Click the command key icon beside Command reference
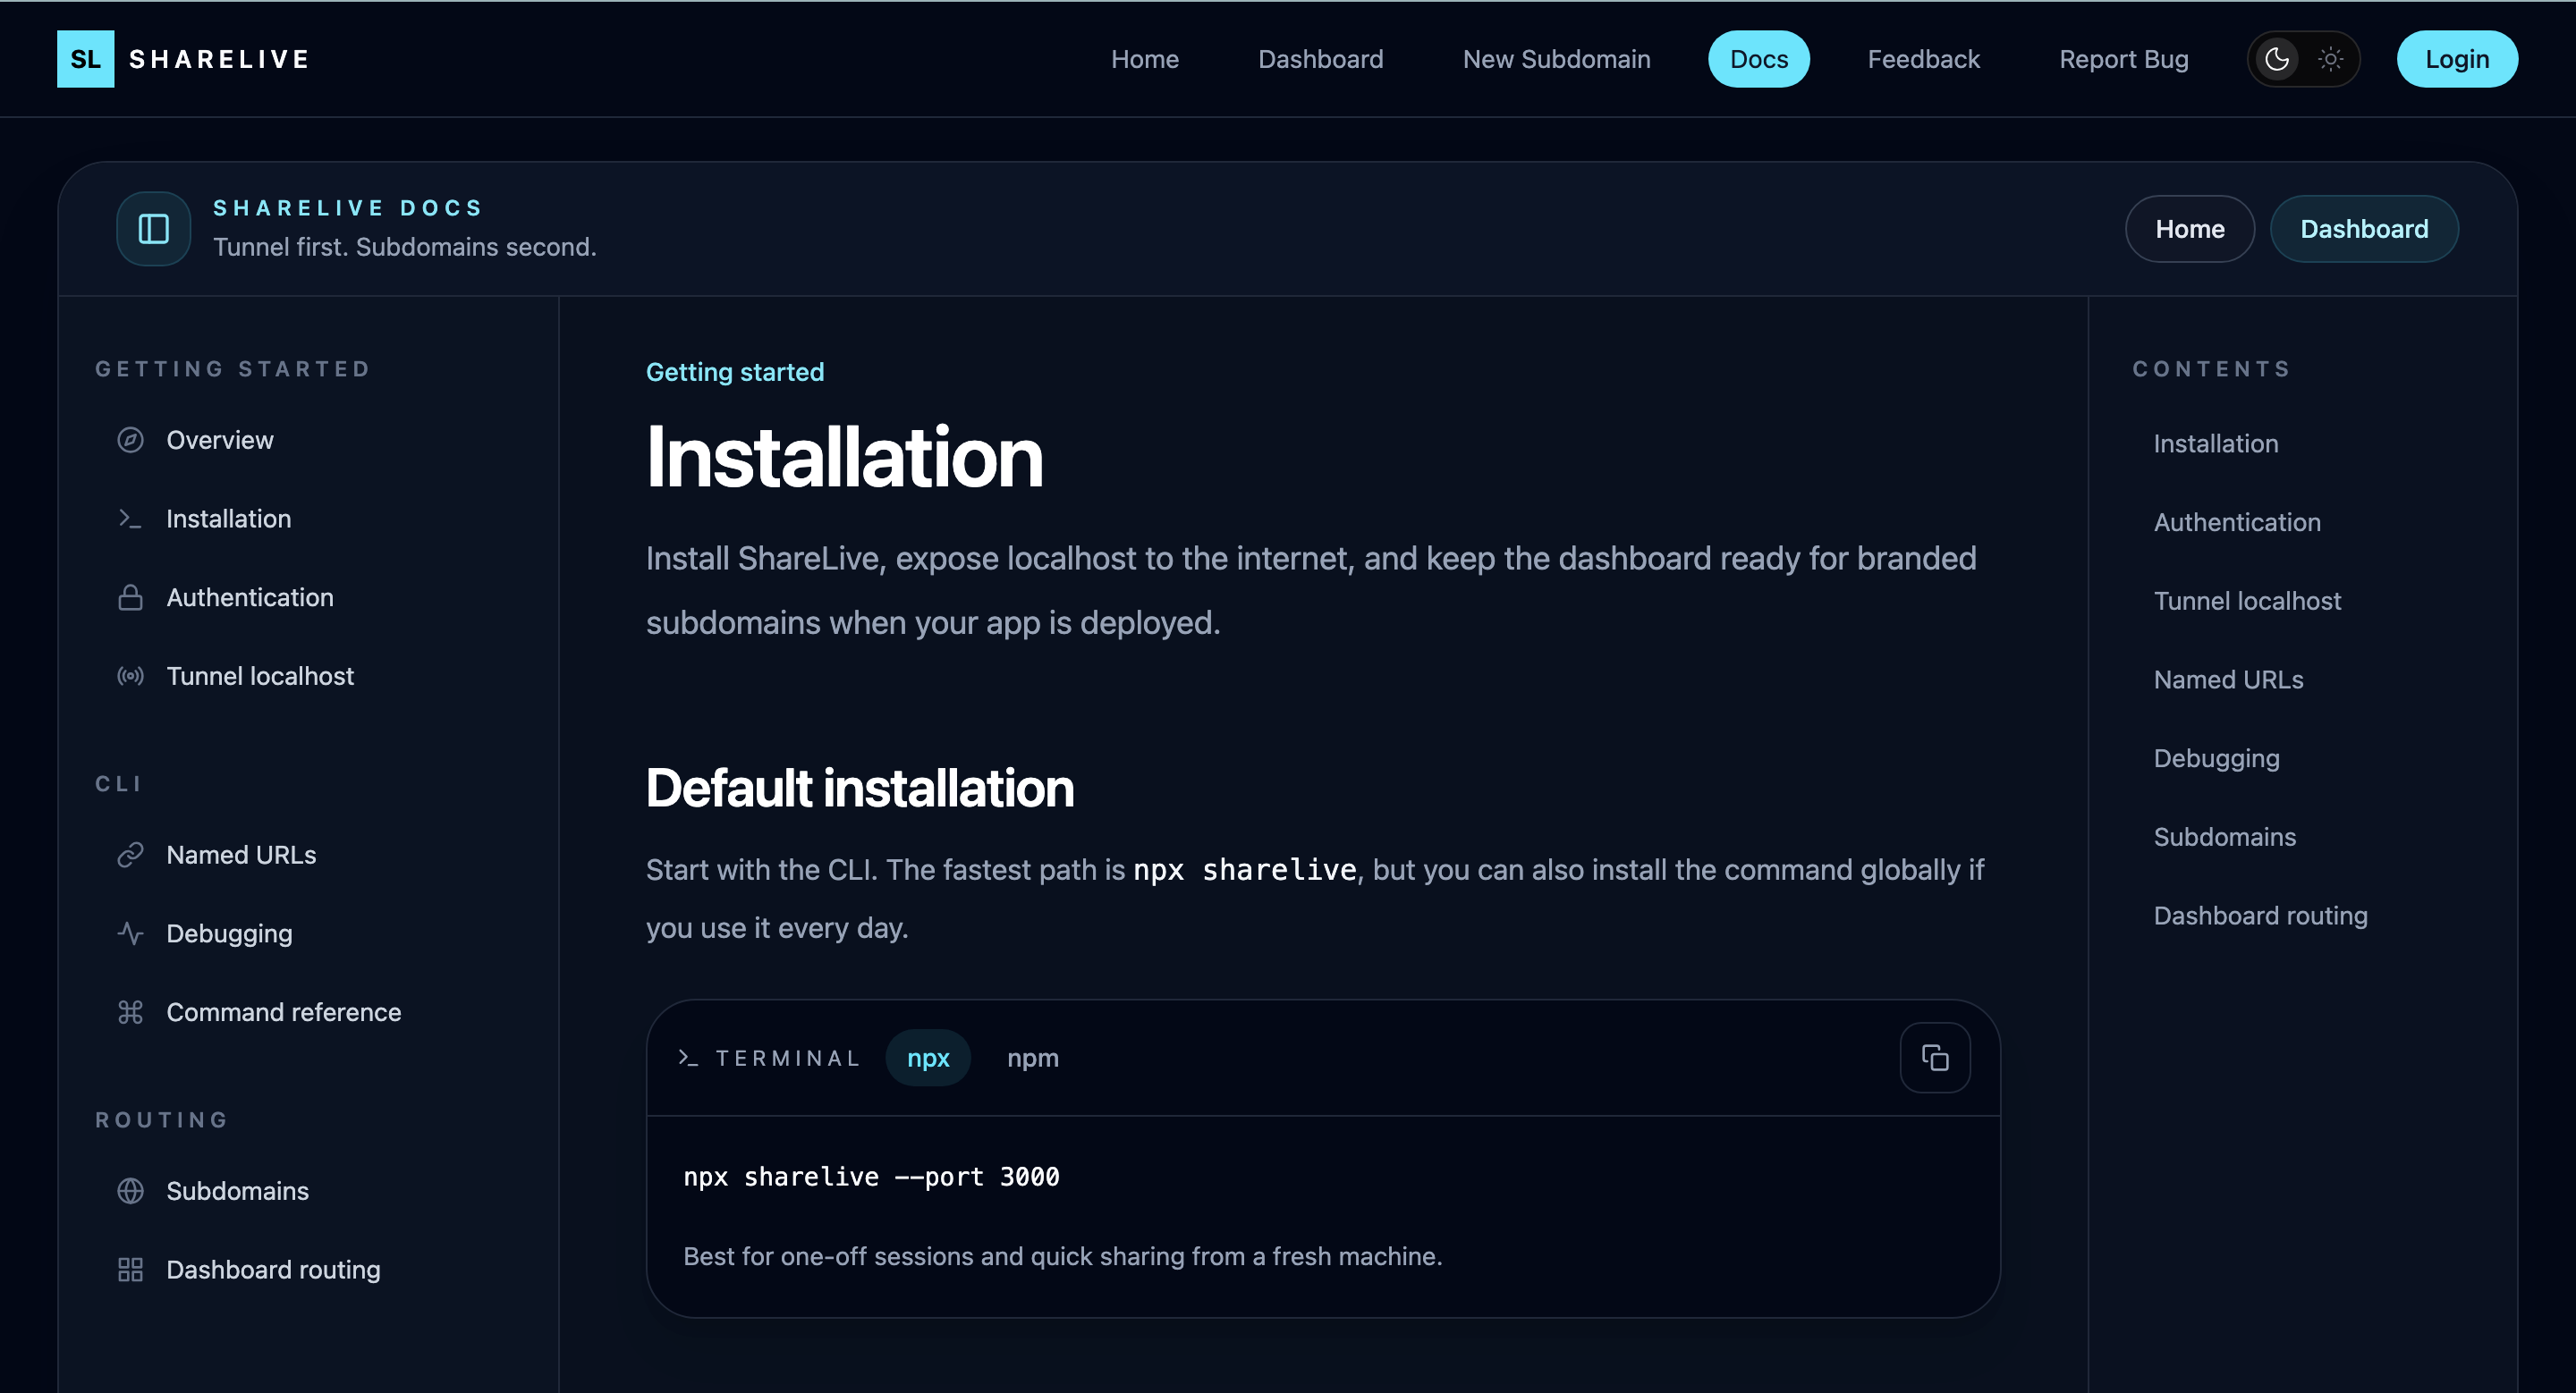Screen dimensions: 2576x1393 click(x=130, y=1012)
